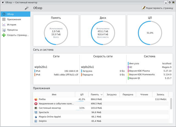The height and width of the screenshot is (127, 176).
Task: Select the Обзор gauge icon
Action: coord(4,14)
